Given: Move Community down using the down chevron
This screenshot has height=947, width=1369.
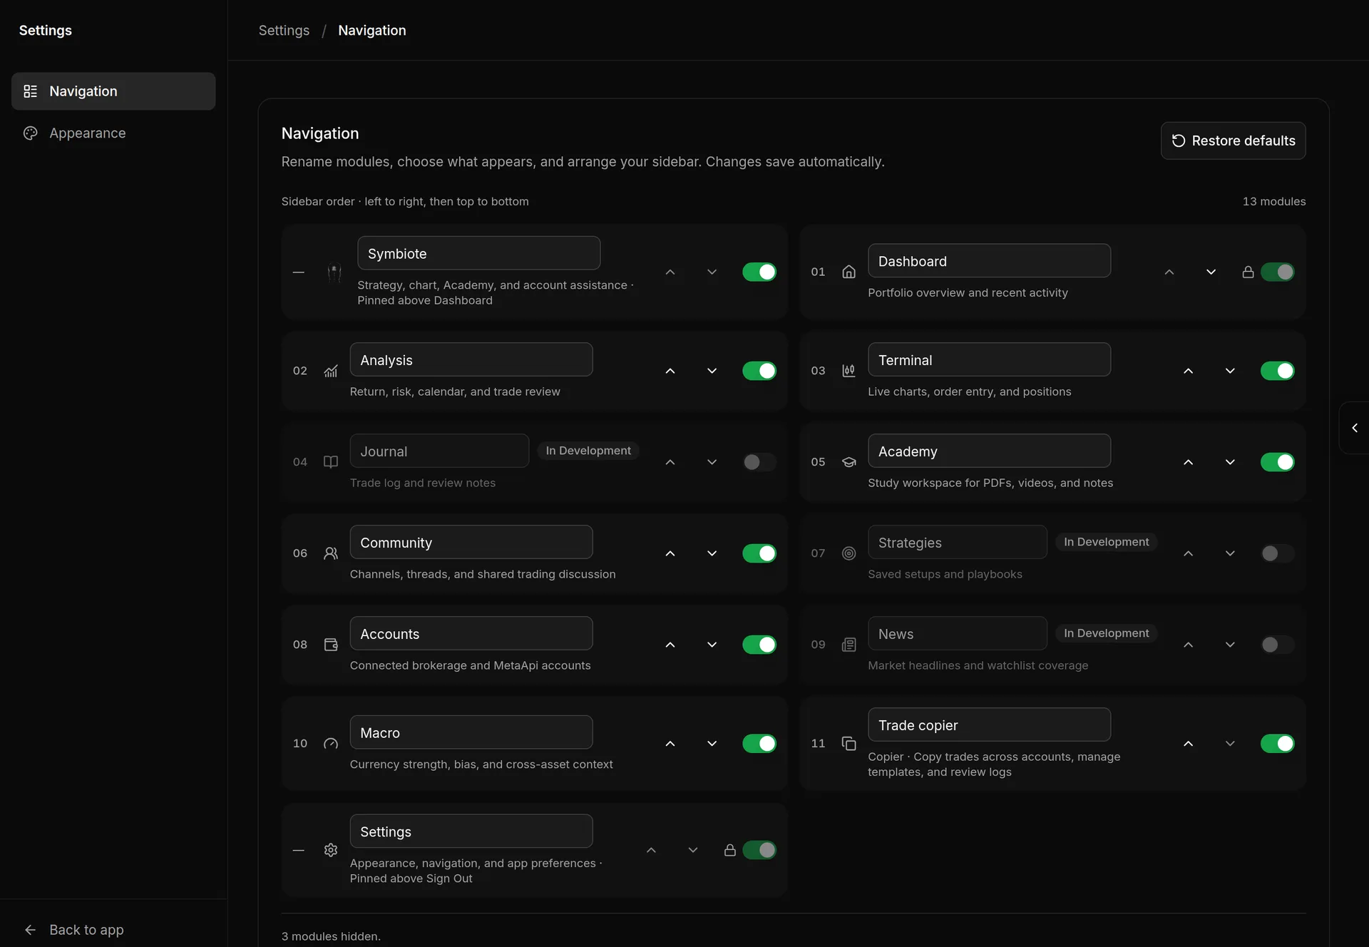Looking at the screenshot, I should [x=712, y=553].
